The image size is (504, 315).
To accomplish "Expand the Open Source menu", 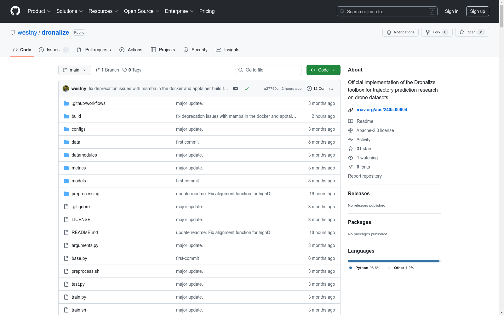I will pyautogui.click(x=142, y=11).
